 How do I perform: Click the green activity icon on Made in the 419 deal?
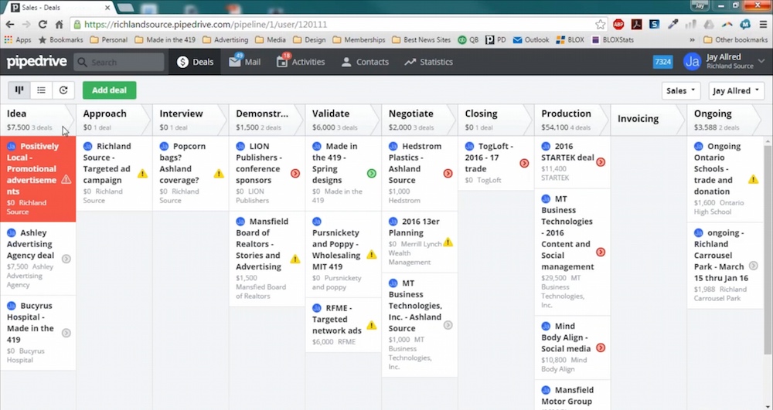coord(372,174)
